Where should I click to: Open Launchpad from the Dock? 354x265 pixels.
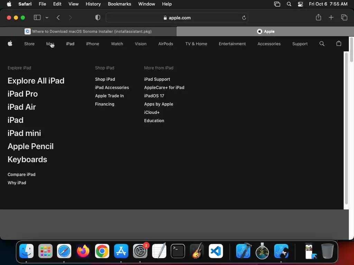pyautogui.click(x=45, y=251)
